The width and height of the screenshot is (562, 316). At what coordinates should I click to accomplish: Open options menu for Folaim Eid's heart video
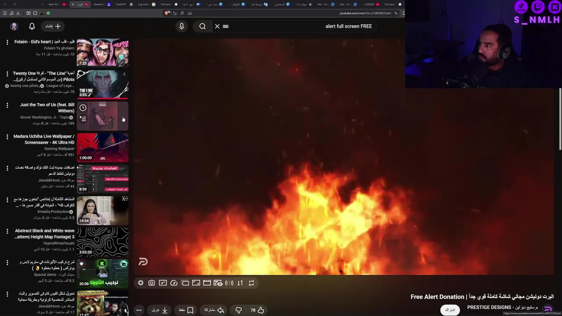[x=7, y=42]
